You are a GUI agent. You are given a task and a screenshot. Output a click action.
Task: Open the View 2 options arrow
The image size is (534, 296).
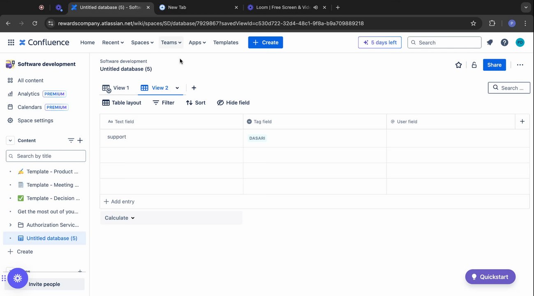177,88
